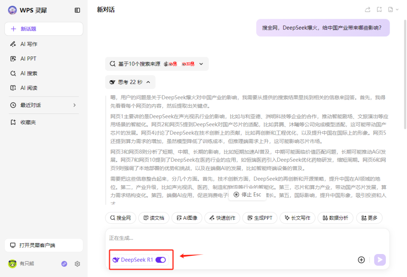Open settings gear icon
Viewport: 407px width, 277px height.
click(77, 264)
